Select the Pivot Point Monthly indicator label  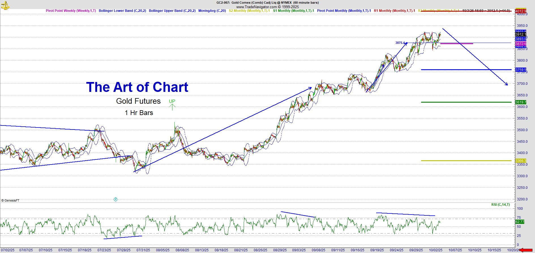(x=344, y=11)
